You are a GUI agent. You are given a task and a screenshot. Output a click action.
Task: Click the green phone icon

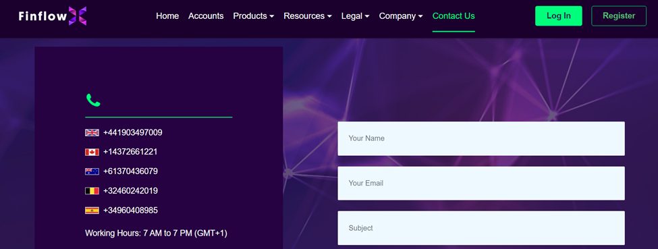pyautogui.click(x=93, y=100)
